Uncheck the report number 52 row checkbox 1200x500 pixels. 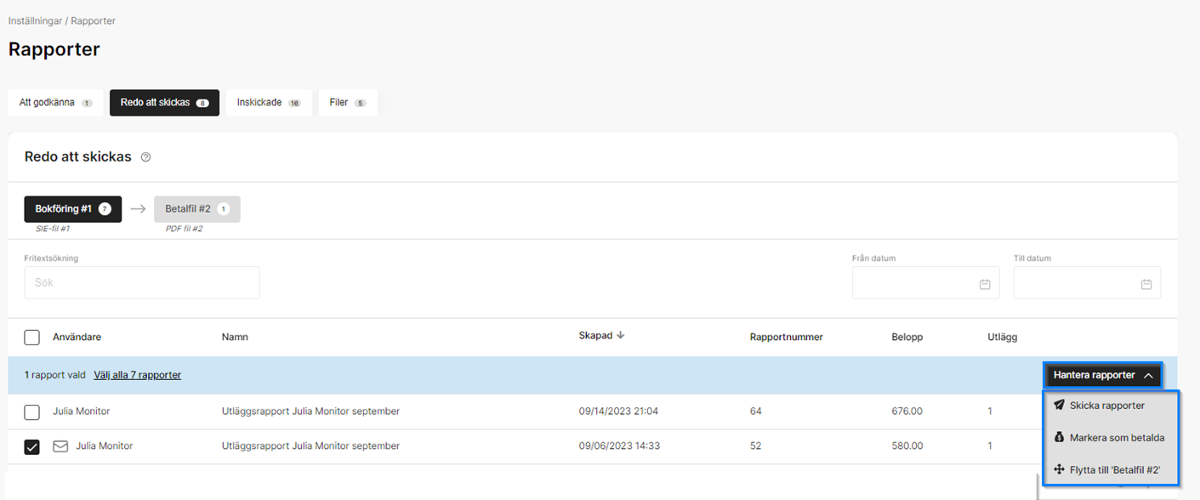coord(32,446)
